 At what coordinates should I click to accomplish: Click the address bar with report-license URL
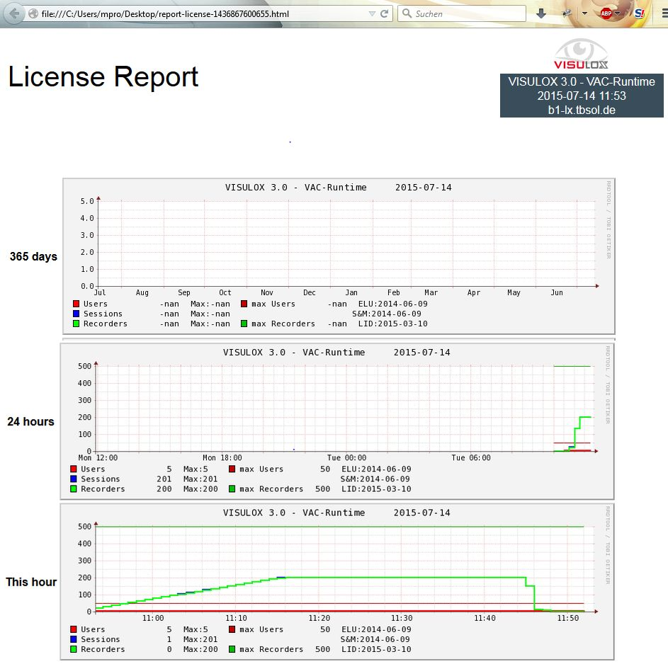pyautogui.click(x=198, y=13)
